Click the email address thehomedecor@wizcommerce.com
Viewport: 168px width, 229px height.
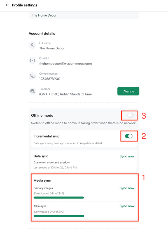click(66, 64)
